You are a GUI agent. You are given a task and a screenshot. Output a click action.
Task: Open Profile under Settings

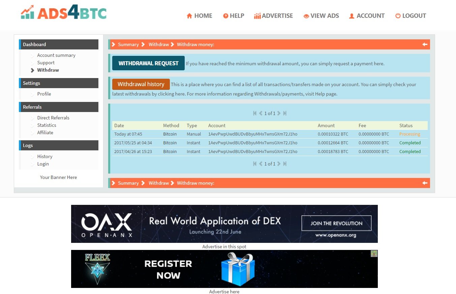pos(44,94)
